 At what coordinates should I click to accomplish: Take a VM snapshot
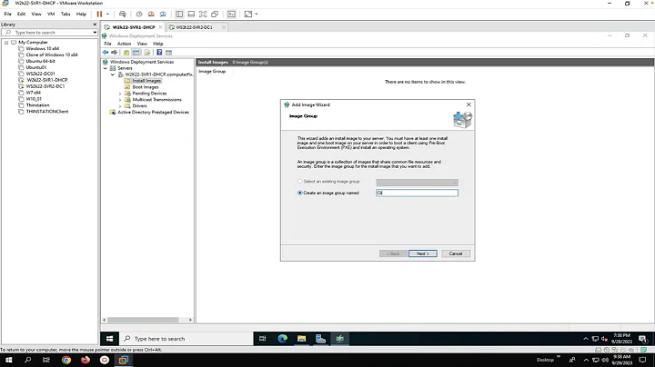point(139,14)
